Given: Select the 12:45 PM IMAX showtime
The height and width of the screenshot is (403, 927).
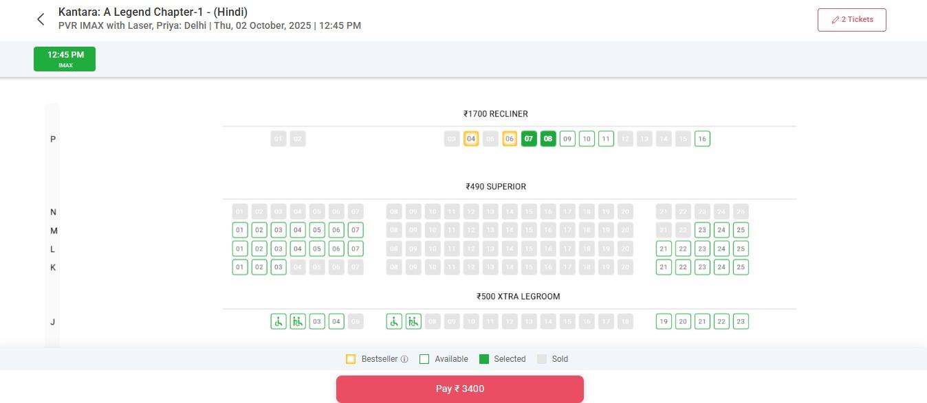Looking at the screenshot, I should [65, 59].
